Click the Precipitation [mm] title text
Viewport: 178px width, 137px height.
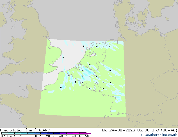[18, 130]
